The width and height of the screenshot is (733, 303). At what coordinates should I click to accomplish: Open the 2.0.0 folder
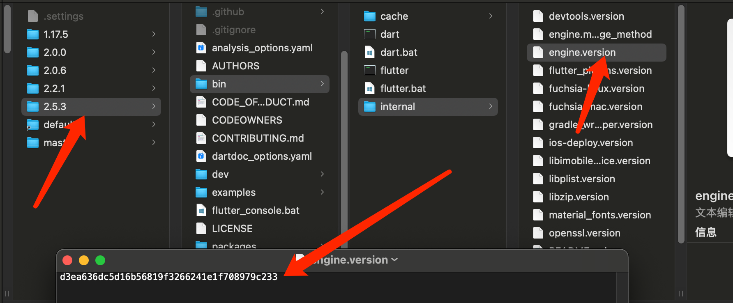(x=91, y=52)
